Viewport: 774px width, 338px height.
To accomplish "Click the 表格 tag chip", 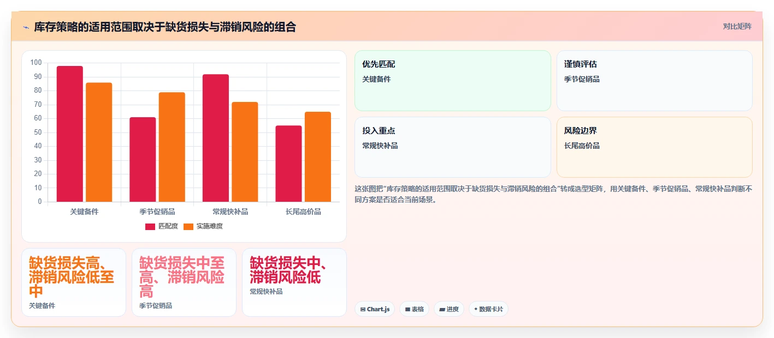I will (x=415, y=309).
